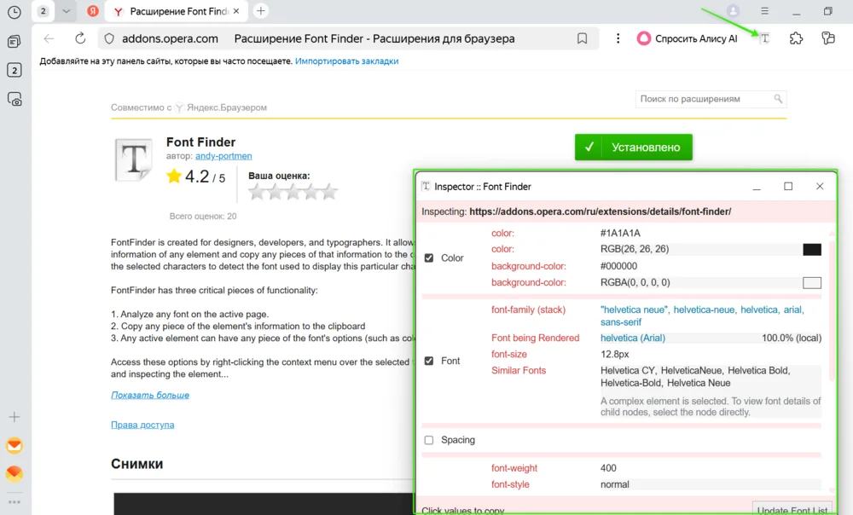The width and height of the screenshot is (853, 515).
Task: Copy the RGBA(0, 0, 0, 0) value
Action: pos(635,283)
